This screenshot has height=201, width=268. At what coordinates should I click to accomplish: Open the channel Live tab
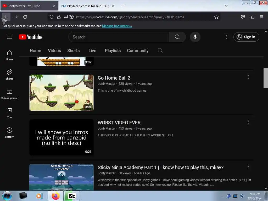92,51
